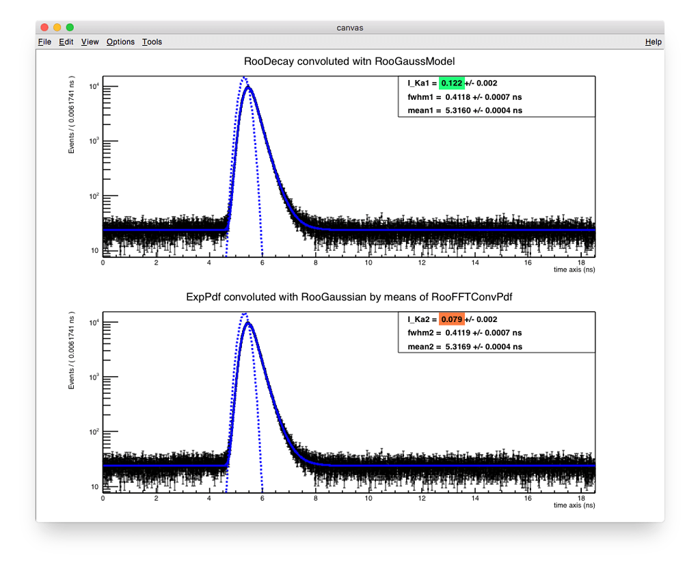Open the Tools menu
The width and height of the screenshot is (700, 573).
click(152, 42)
